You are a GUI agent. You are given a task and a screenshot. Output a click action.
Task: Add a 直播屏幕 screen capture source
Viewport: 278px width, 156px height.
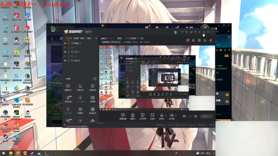pyautogui.click(x=123, y=116)
